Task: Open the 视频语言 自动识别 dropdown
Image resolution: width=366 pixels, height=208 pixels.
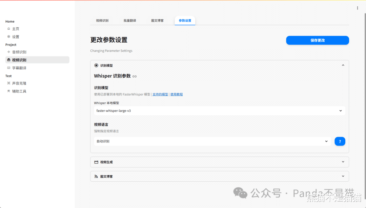Action: [x=212, y=141]
